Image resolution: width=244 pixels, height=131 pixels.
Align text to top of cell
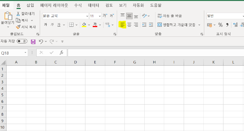pyautogui.click(x=122, y=15)
